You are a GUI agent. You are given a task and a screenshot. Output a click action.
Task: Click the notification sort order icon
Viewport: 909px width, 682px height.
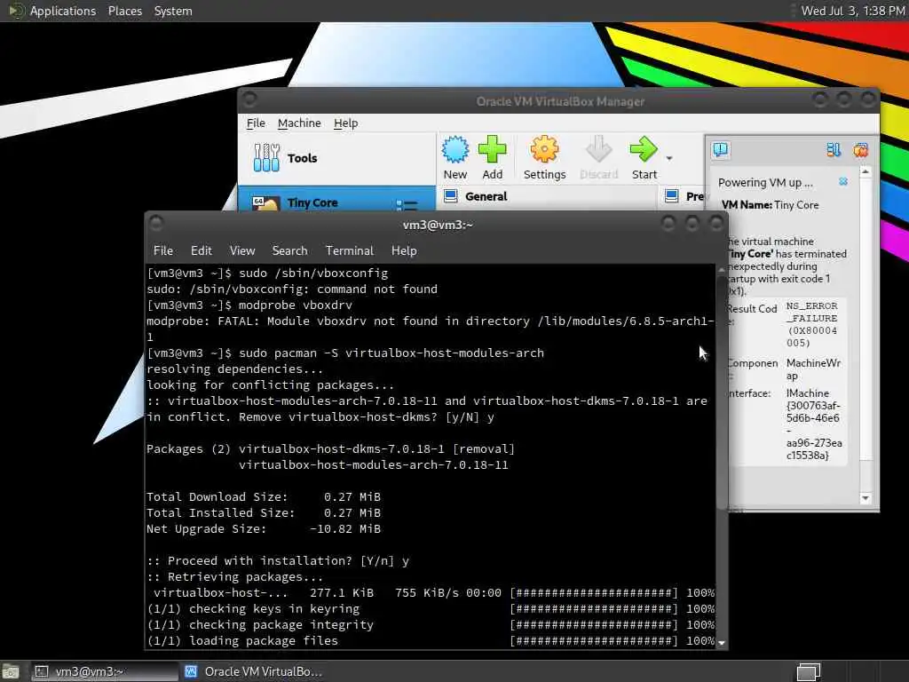coord(834,150)
